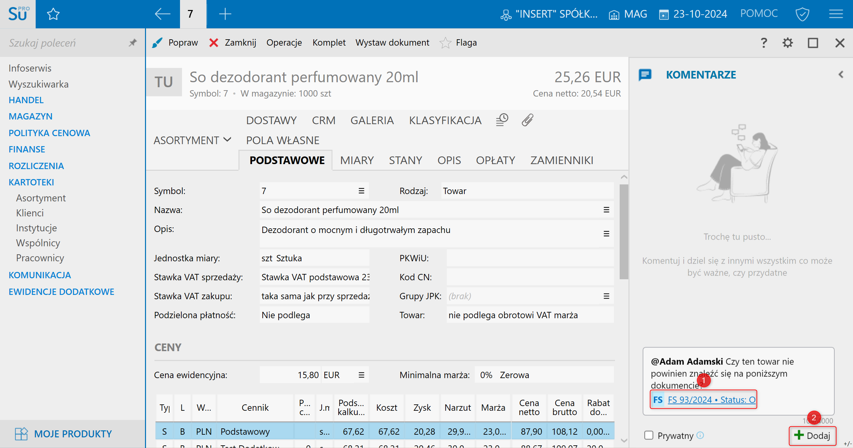Expand the ASORTYMENT dropdown

click(x=192, y=140)
